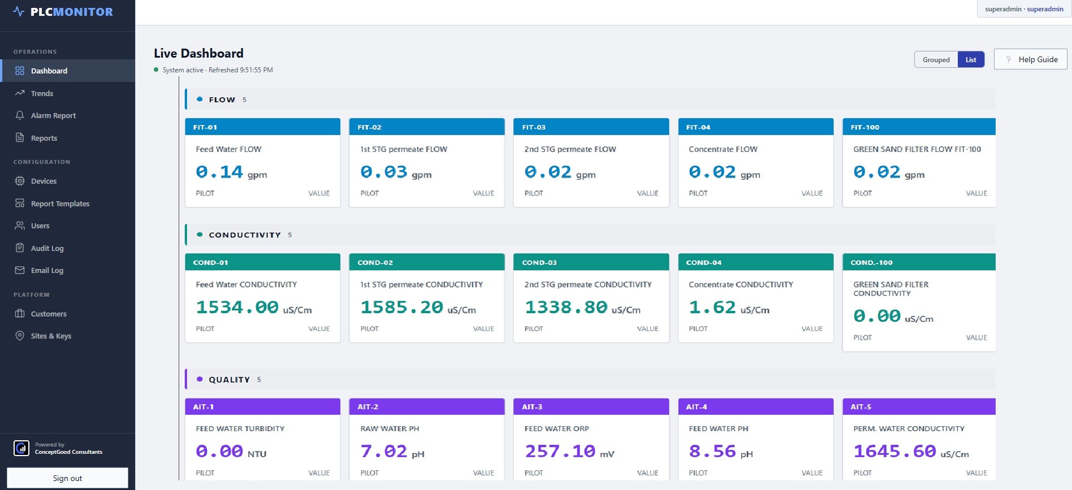Sign out of PLCMonitor

point(67,478)
